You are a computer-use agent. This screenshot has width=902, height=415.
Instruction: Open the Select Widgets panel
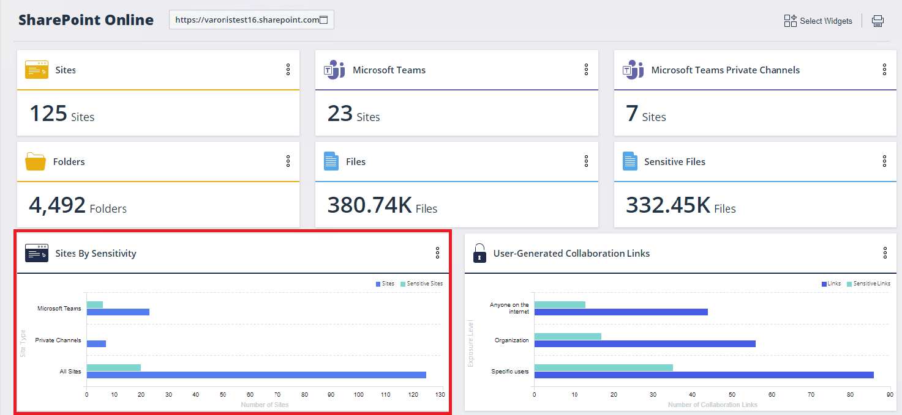[818, 21]
